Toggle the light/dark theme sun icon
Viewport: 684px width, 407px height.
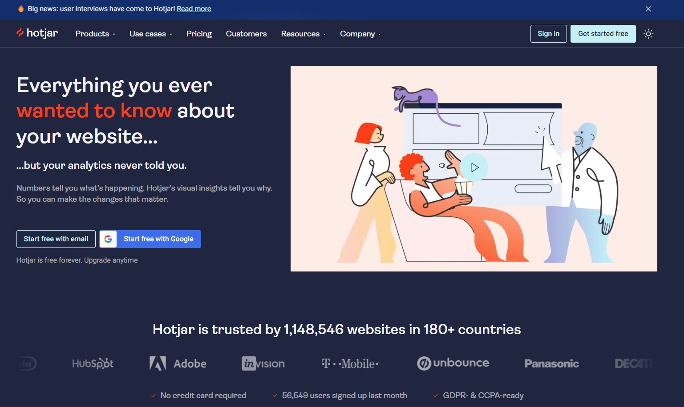click(x=648, y=34)
